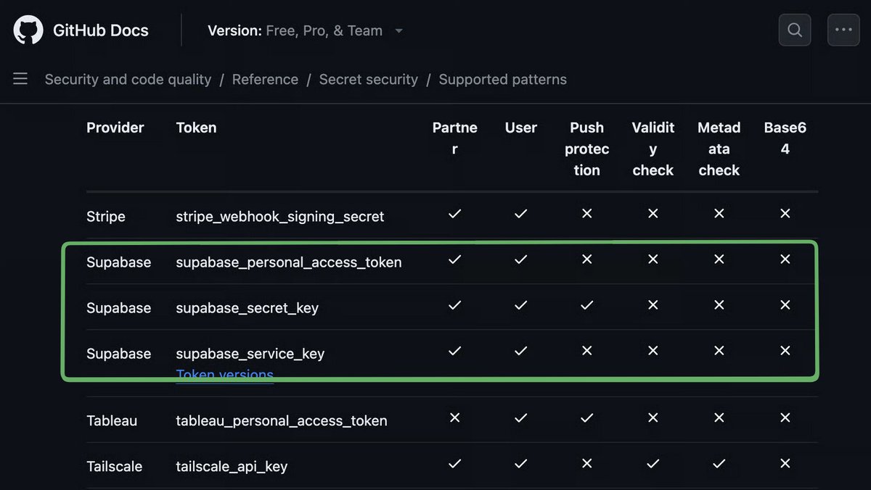Select Supabase provider in supabase_personal_access_token row
This screenshot has width=871, height=490.
click(119, 262)
